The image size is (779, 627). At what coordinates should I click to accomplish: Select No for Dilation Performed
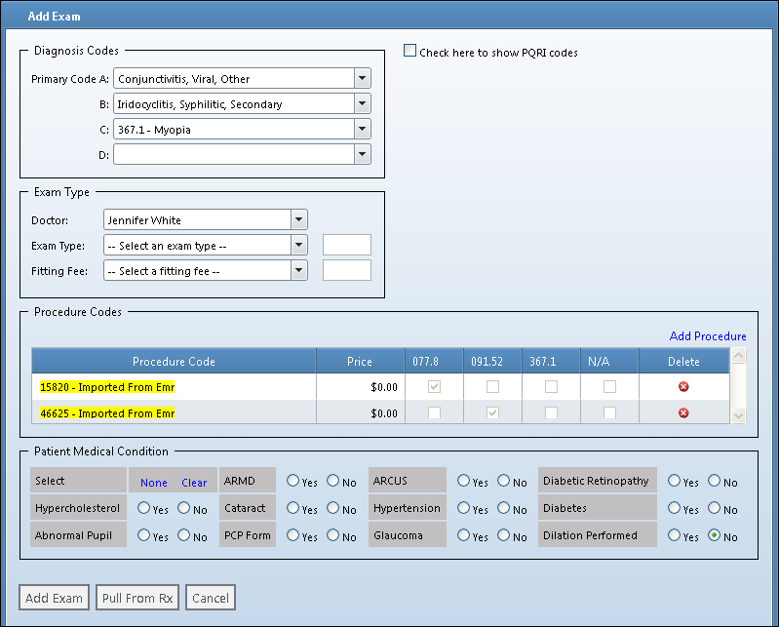715,535
